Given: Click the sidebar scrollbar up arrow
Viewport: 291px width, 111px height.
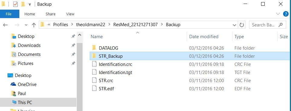Looking at the screenshot, I should click(x=79, y=35).
